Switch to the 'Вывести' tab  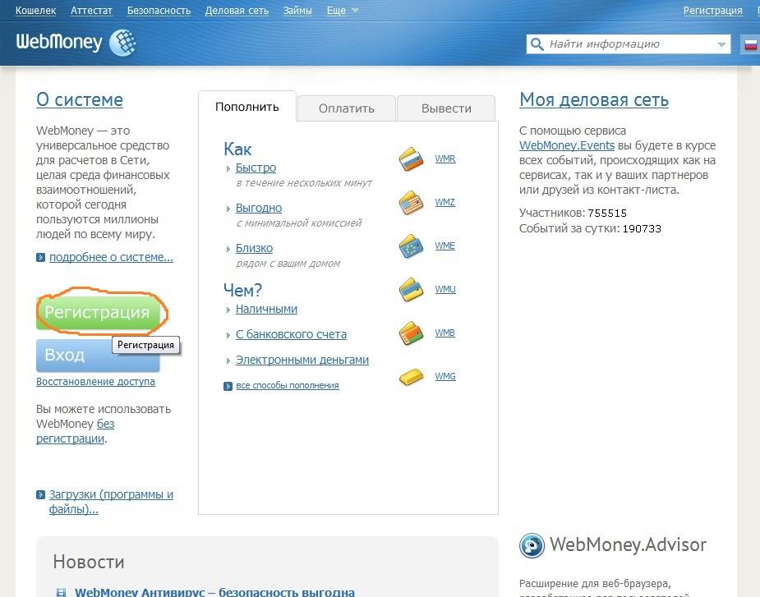[x=446, y=108]
